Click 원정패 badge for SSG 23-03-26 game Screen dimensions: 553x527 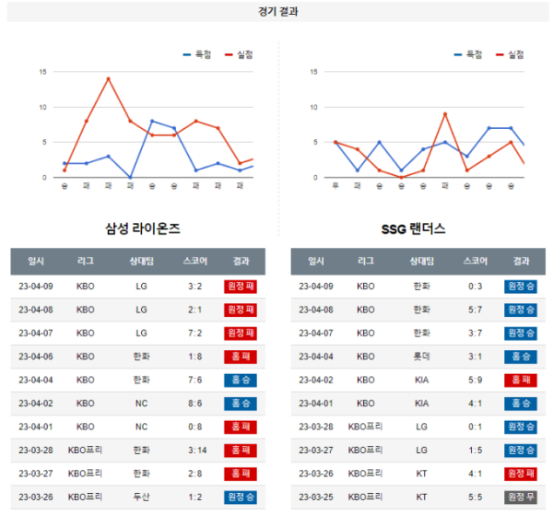click(521, 474)
